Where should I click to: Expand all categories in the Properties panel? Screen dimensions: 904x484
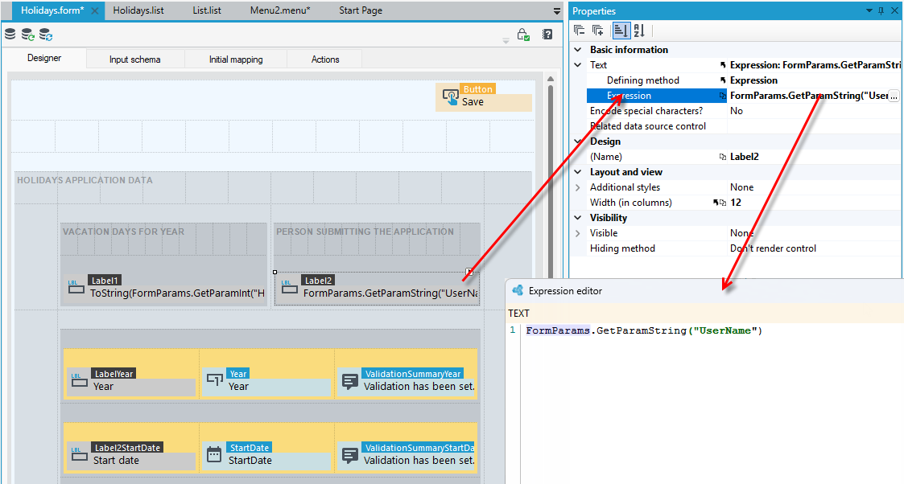click(x=598, y=31)
